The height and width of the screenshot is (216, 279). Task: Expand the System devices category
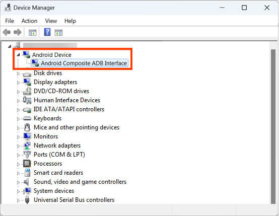pos(18,191)
